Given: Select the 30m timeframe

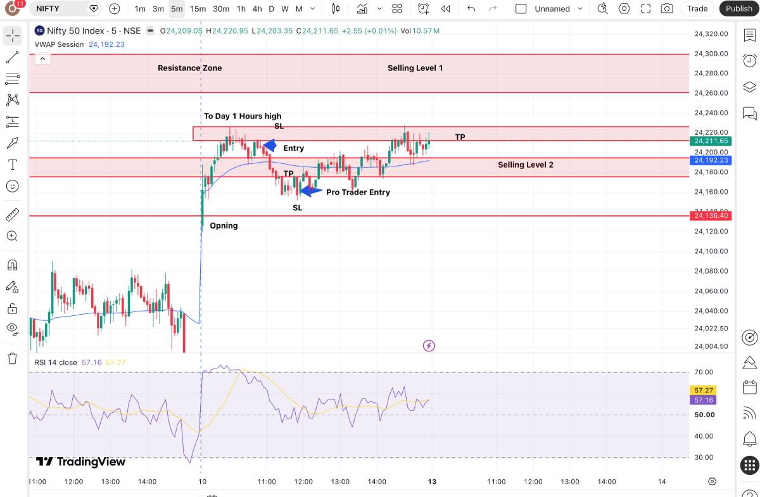Looking at the screenshot, I should pyautogui.click(x=221, y=9).
